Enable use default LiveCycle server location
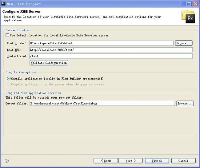 7,35
